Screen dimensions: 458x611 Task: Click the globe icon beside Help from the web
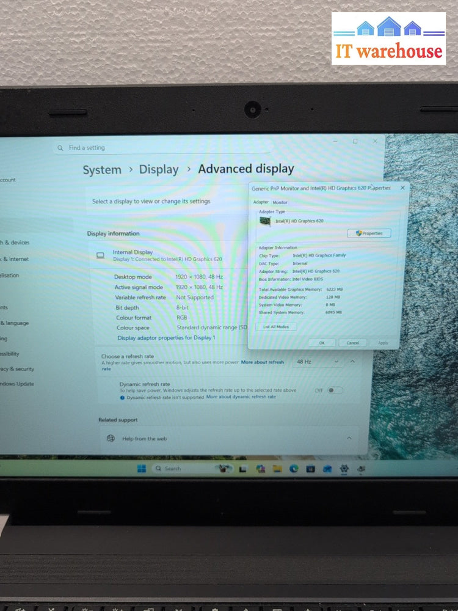click(x=111, y=438)
